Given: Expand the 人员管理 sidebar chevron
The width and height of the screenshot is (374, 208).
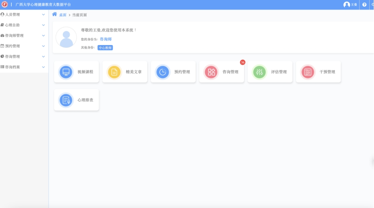Looking at the screenshot, I should pos(43,15).
